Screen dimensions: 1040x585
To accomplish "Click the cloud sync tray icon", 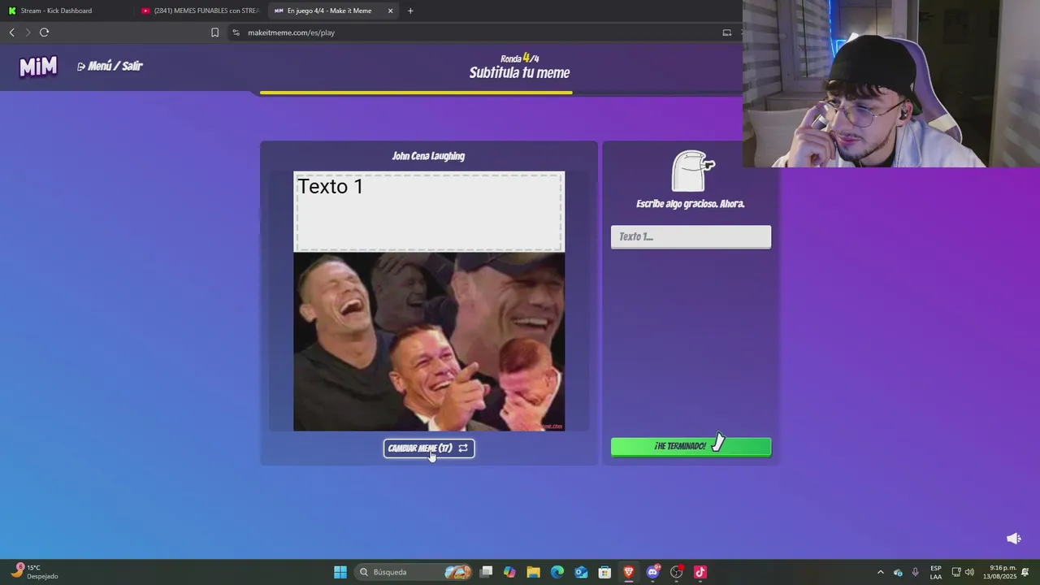I will point(898,572).
